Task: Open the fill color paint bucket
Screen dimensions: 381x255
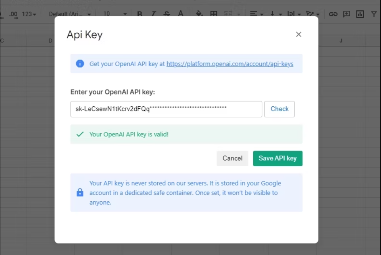Action: click(x=199, y=14)
